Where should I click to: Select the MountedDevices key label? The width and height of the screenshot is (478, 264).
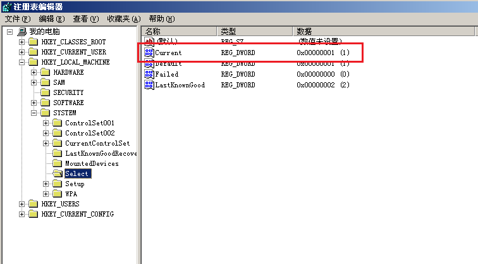tap(92, 163)
